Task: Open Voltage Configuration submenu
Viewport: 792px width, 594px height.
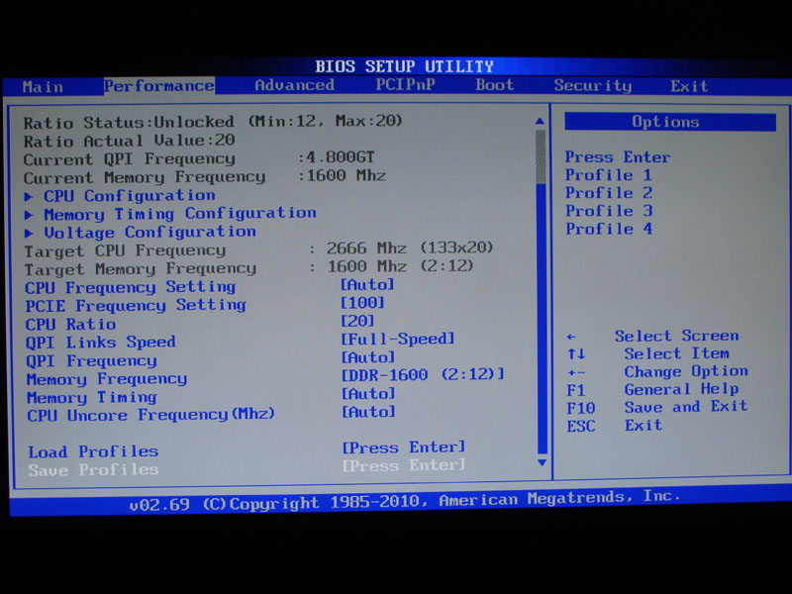Action: pyautogui.click(x=150, y=233)
